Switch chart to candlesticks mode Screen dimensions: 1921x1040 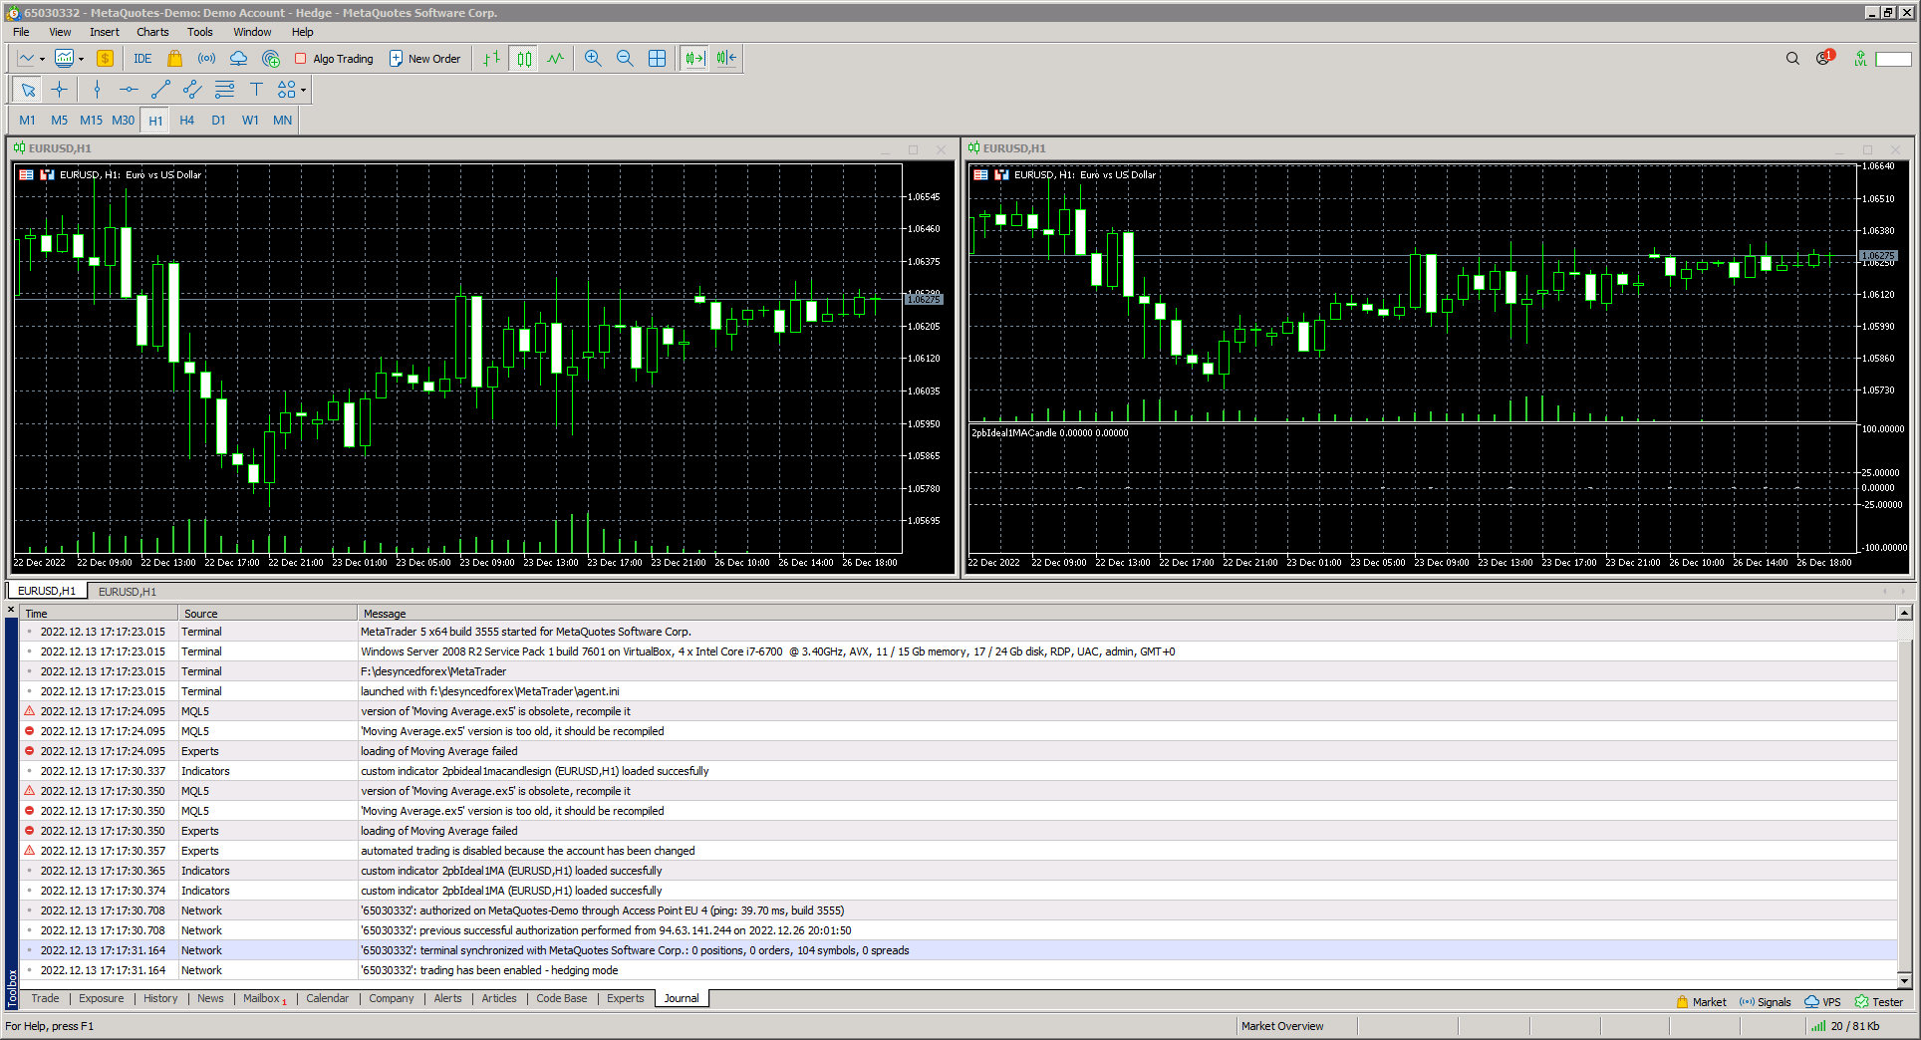[x=524, y=59]
